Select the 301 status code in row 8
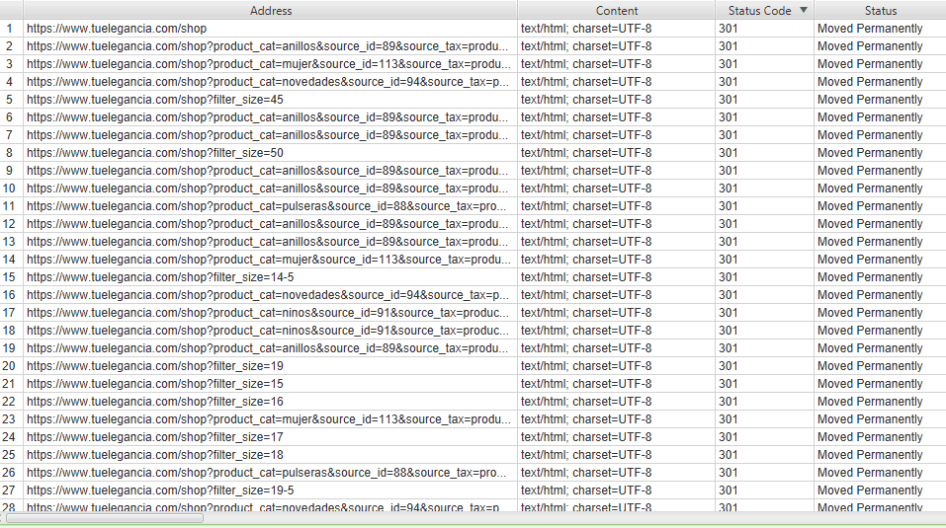Image resolution: width=946 pixels, height=528 pixels. 729,153
